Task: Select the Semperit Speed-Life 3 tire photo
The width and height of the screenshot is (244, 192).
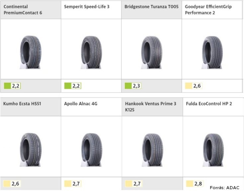Action: click(x=91, y=52)
